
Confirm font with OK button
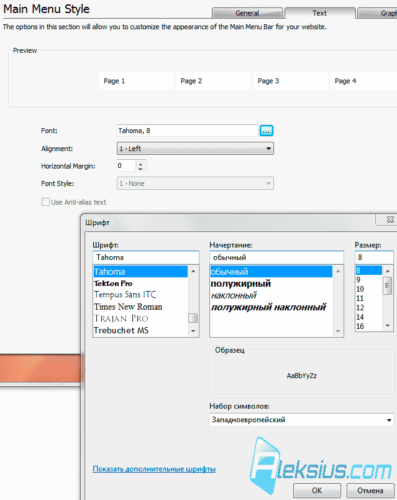(x=317, y=491)
